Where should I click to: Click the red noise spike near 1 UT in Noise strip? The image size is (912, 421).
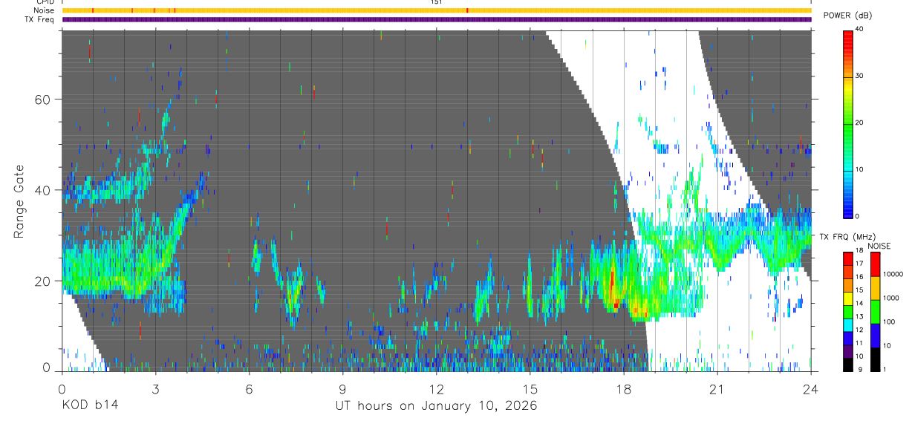coord(93,10)
